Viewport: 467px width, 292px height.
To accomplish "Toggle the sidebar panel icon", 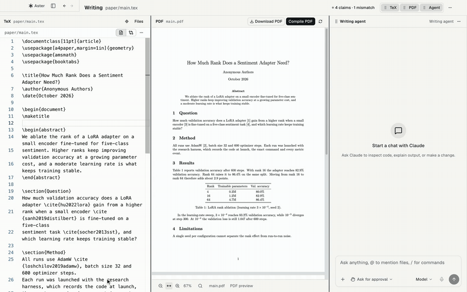I will pos(53,6).
